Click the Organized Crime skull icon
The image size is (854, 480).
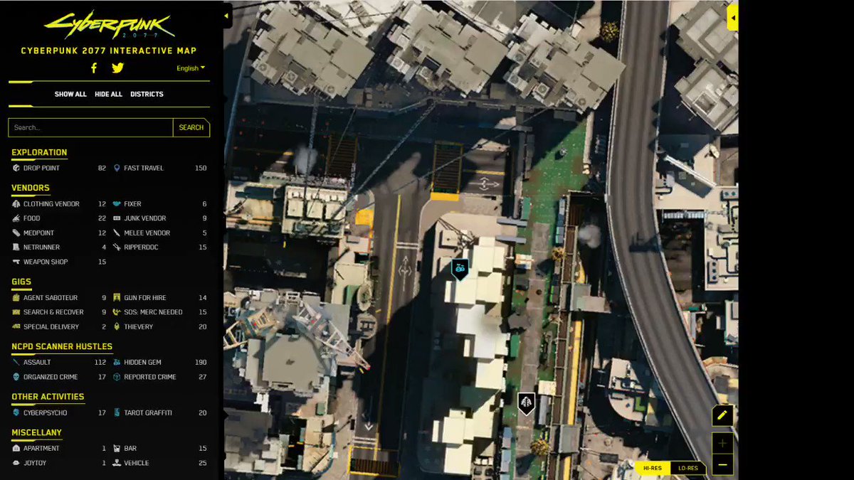16,377
